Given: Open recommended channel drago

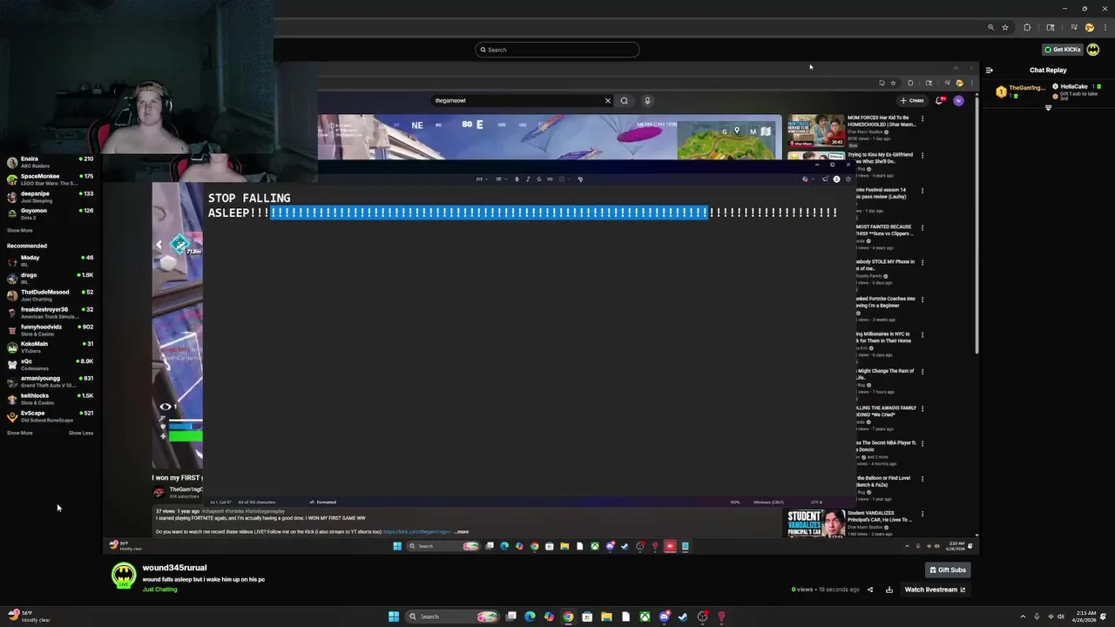Looking at the screenshot, I should pyautogui.click(x=50, y=278).
